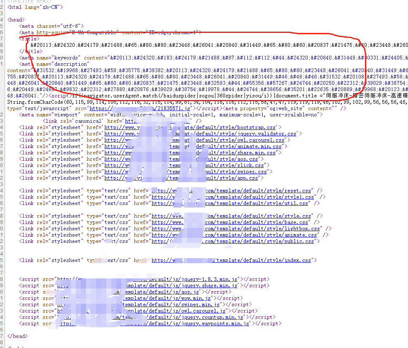Viewport: 408px width, 348px height.
Task: Click the aos.css stylesheet link
Action: [181, 159]
